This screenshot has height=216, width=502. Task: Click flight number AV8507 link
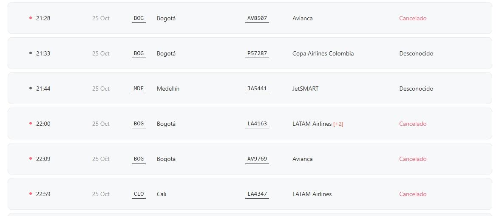click(x=257, y=18)
